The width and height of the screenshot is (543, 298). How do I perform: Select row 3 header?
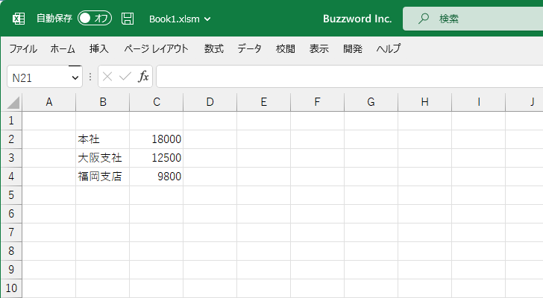coord(11,158)
